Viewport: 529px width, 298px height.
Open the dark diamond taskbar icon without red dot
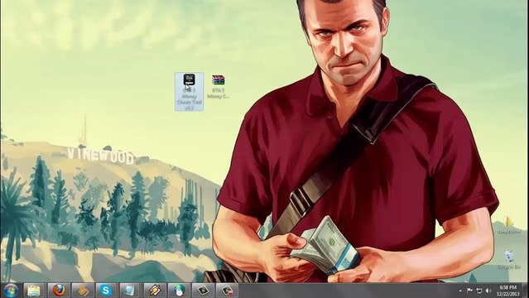(203, 291)
